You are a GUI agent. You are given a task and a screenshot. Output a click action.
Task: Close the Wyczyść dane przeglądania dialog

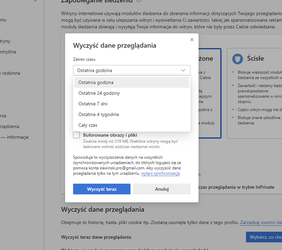pos(192,40)
